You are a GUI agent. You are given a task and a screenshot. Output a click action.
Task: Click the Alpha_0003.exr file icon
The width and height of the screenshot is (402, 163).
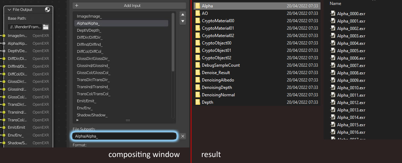tap(333, 36)
